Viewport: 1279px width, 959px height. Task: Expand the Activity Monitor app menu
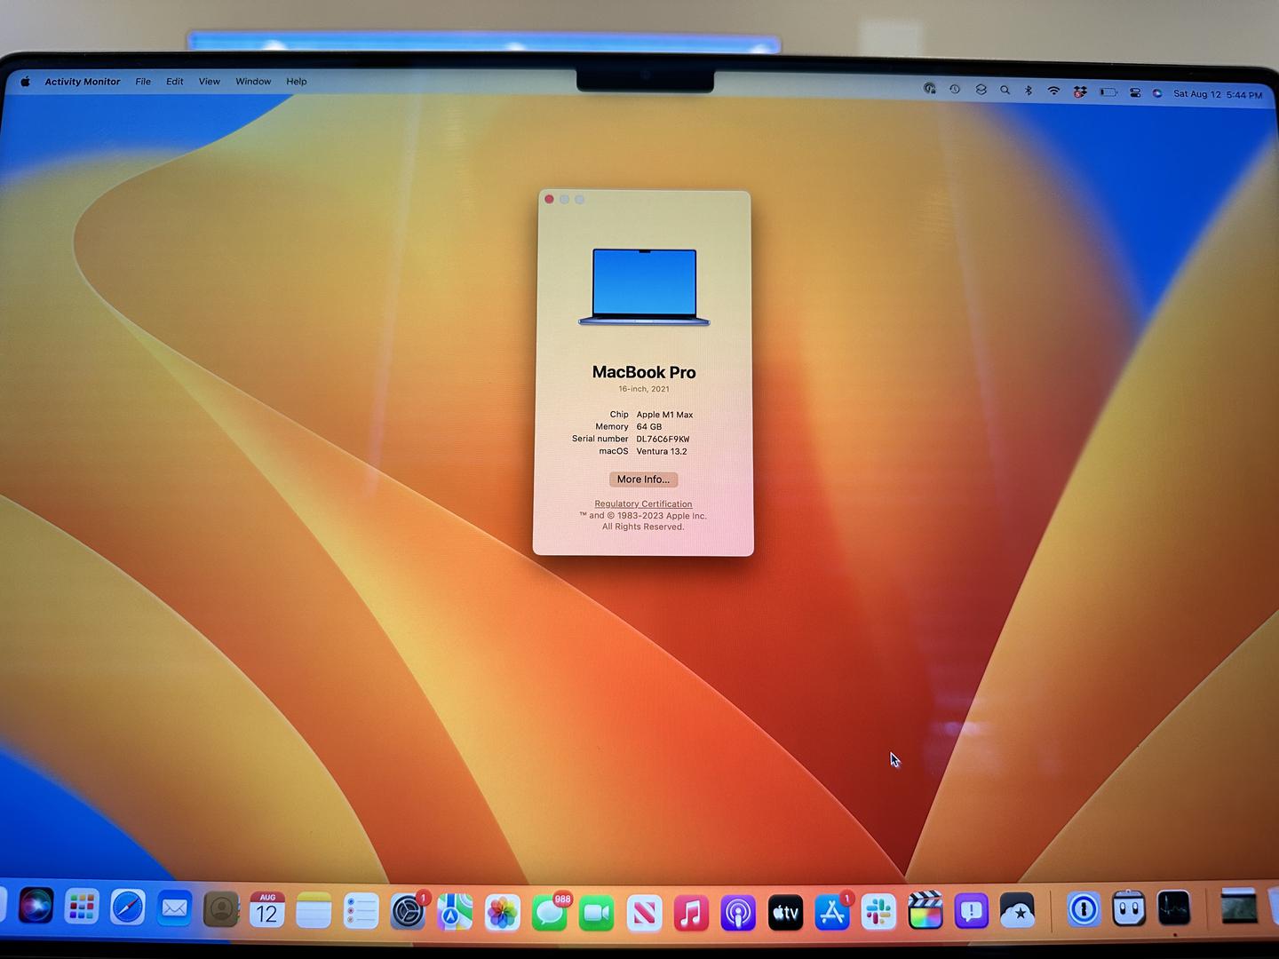pos(83,82)
